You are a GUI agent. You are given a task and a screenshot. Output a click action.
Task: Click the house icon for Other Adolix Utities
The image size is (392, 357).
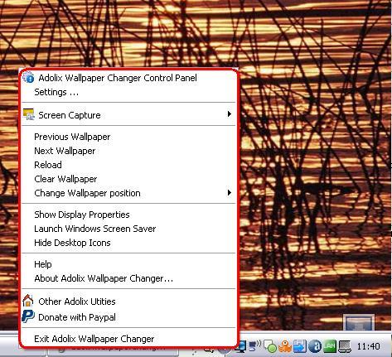[28, 301]
